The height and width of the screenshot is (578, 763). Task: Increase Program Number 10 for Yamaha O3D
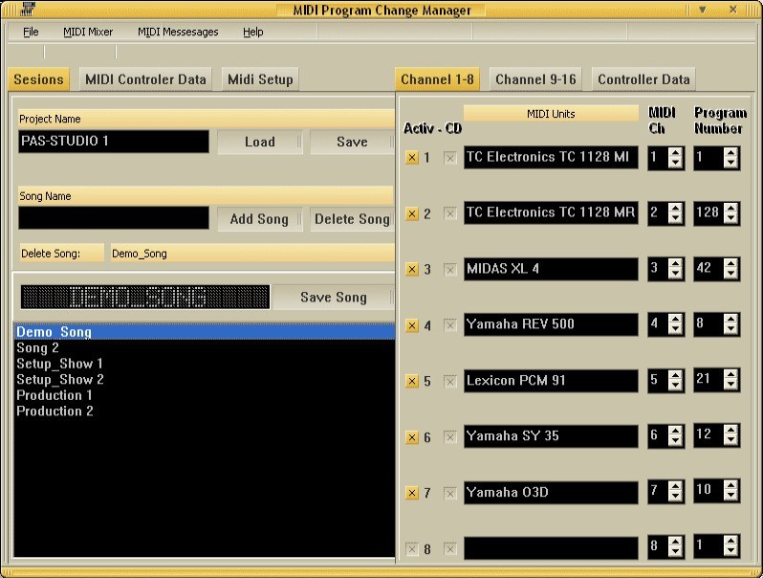point(730,487)
